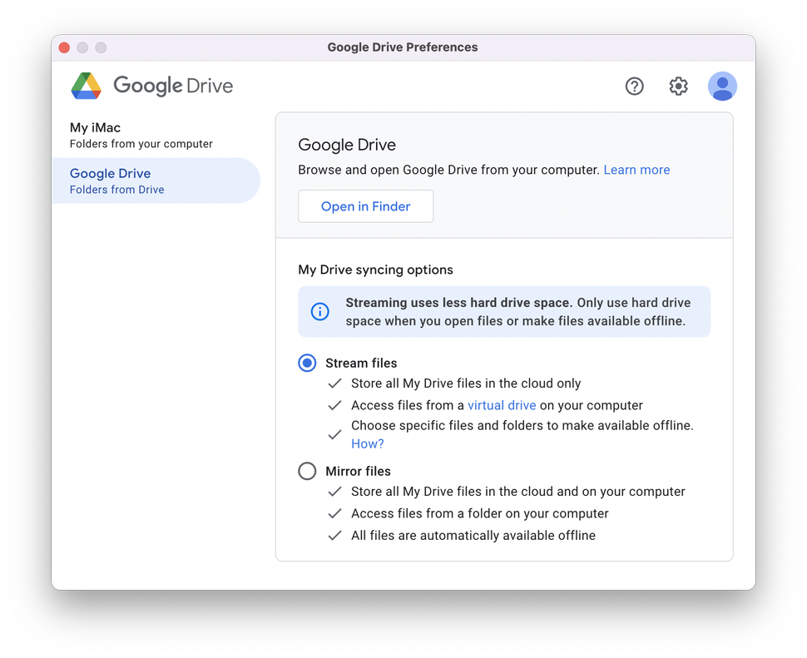This screenshot has height=658, width=807.
Task: Click the info icon in the streaming banner
Action: 319,311
